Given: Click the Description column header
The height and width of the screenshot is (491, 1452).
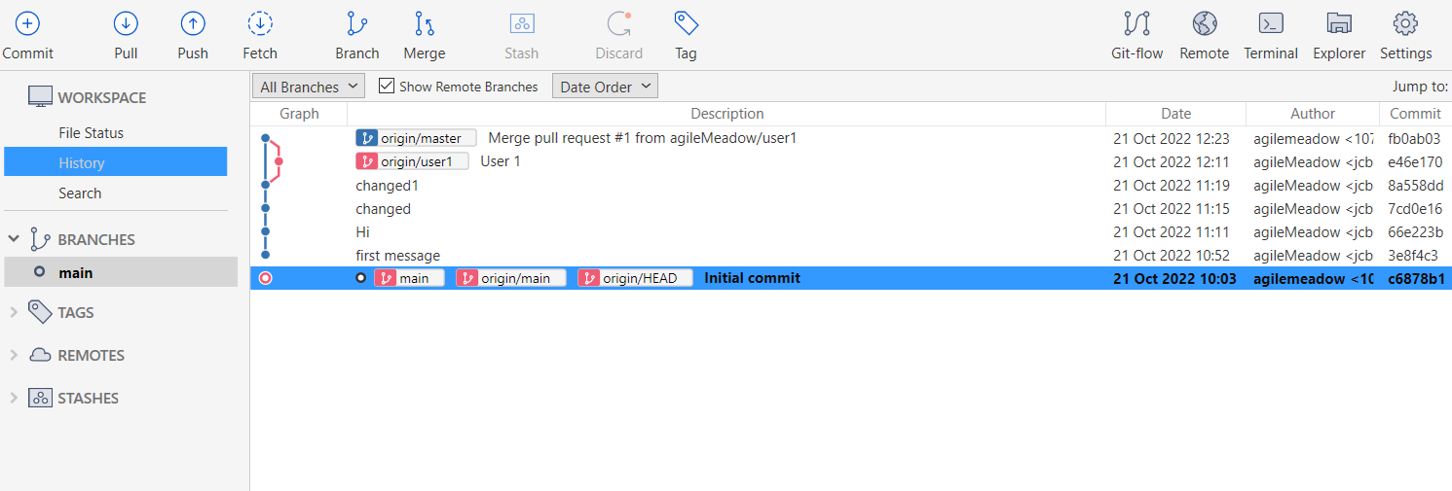Looking at the screenshot, I should click(726, 114).
